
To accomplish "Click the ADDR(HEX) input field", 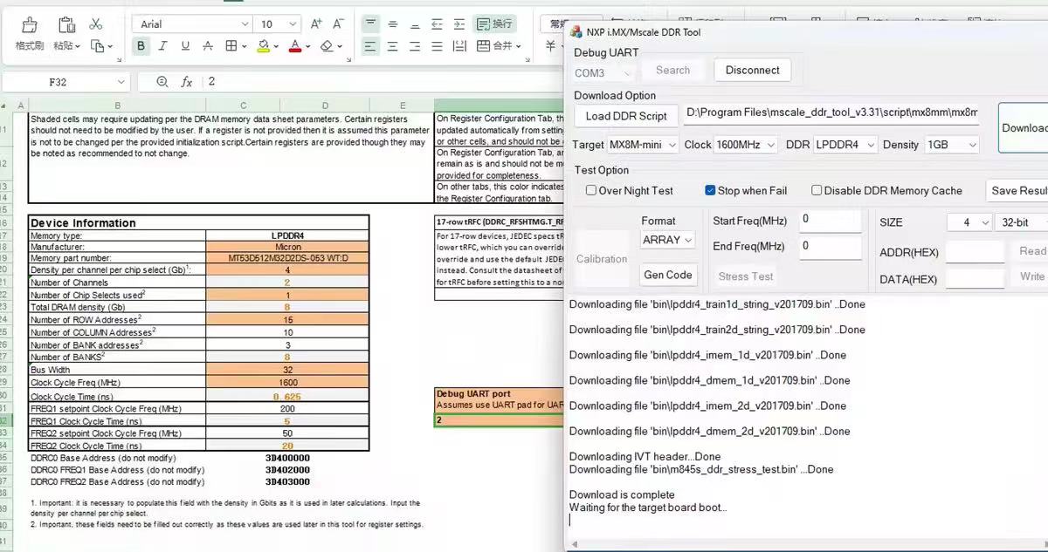I will click(x=975, y=252).
